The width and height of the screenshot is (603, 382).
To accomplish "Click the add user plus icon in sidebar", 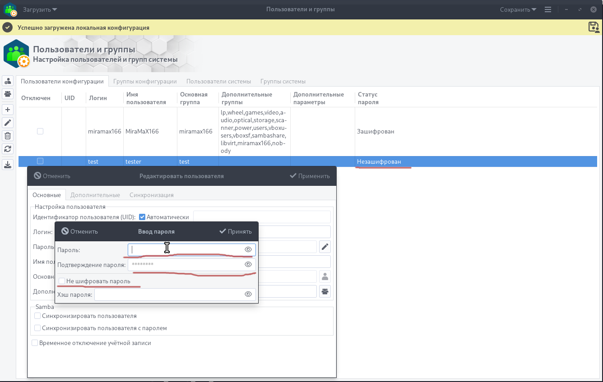I will 8,110.
